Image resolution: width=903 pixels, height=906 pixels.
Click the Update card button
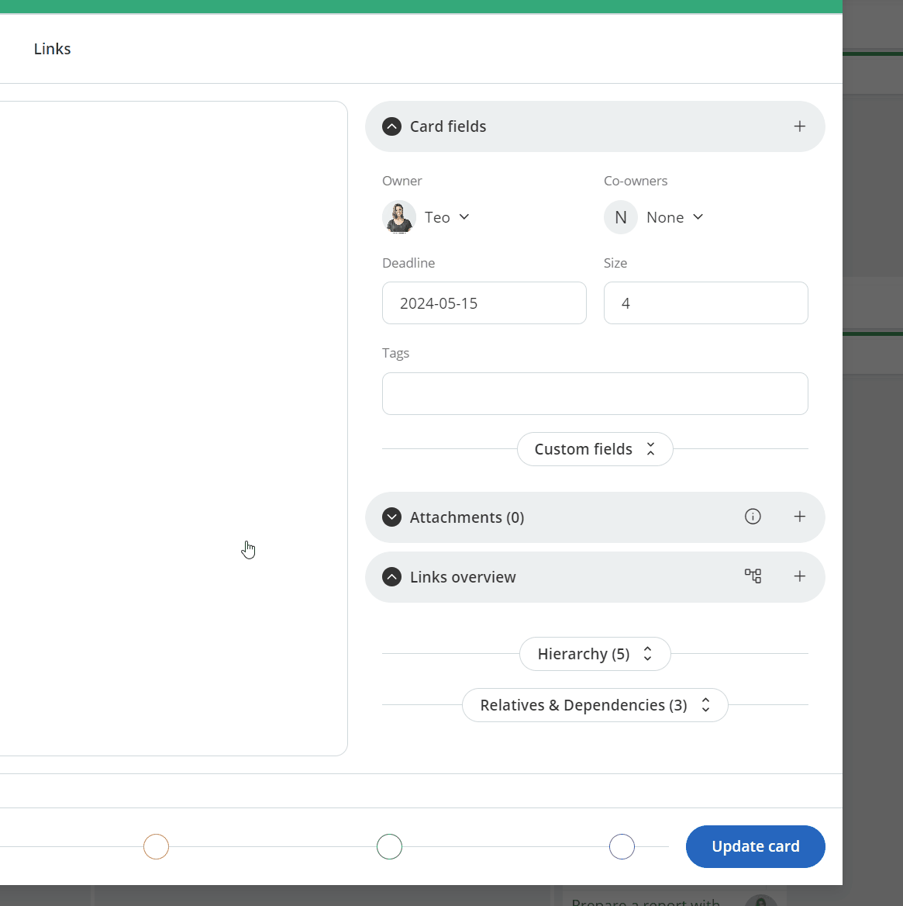click(755, 846)
